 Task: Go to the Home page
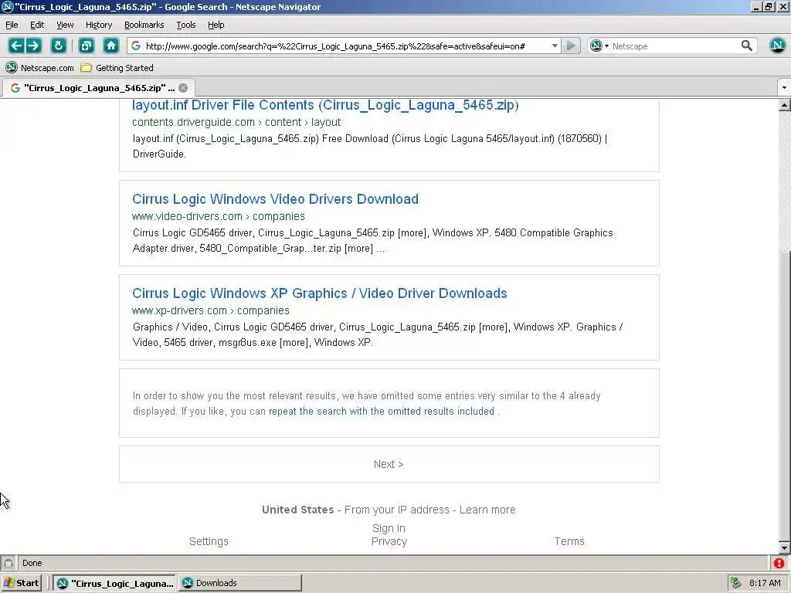111,46
